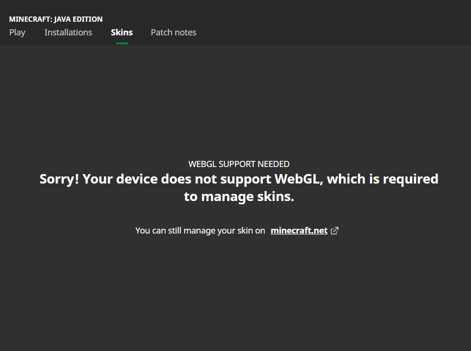Open the Installations tab
This screenshot has width=471, height=351.
[x=68, y=33]
